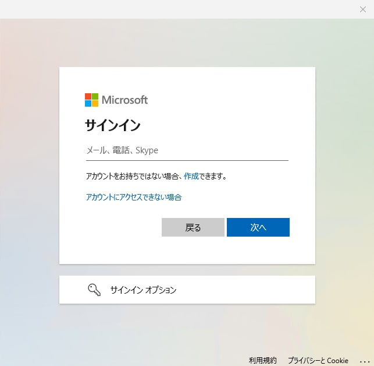
Task: Open アカウントにアクセスできない場合 link
Action: pos(134,197)
